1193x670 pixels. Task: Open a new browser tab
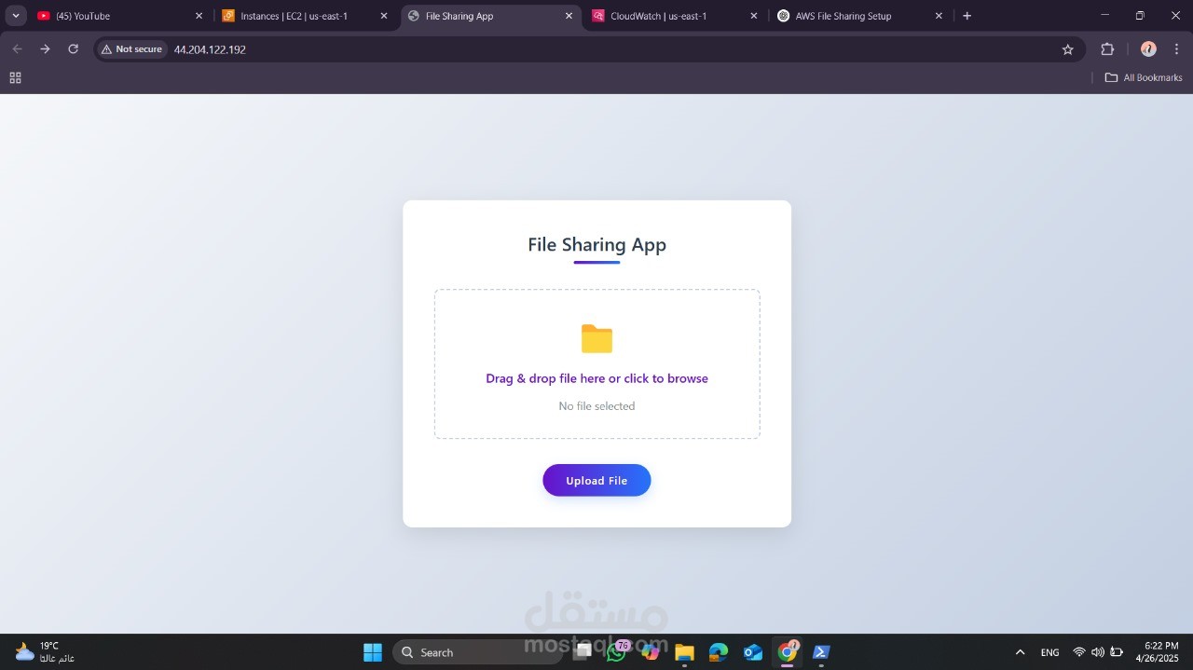[x=967, y=16]
